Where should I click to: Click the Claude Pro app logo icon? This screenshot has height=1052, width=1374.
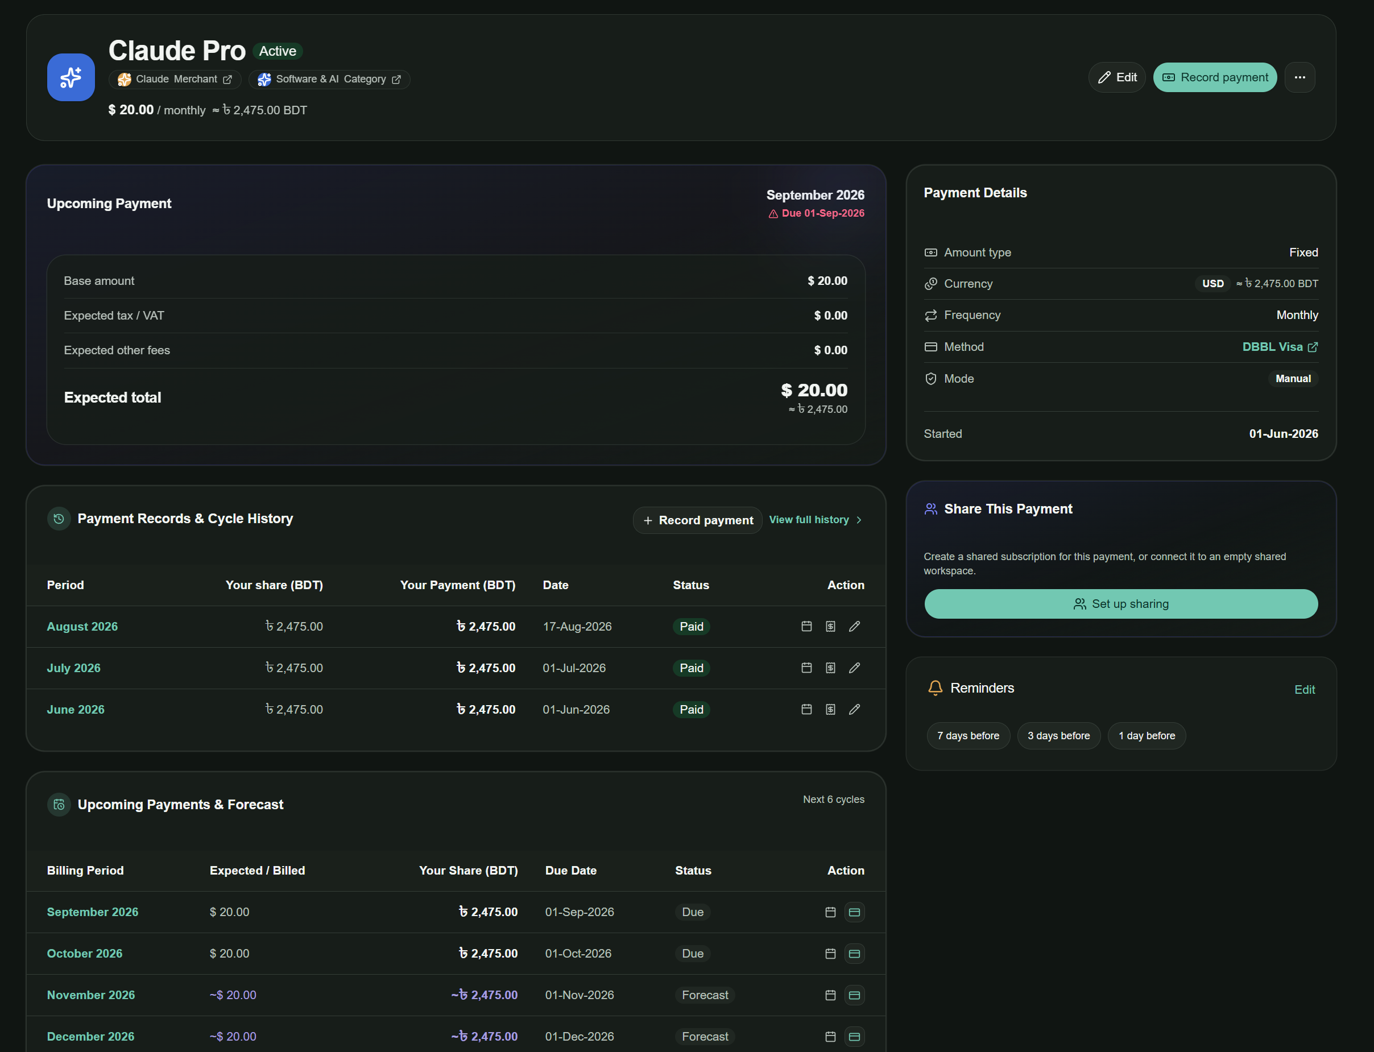71,77
